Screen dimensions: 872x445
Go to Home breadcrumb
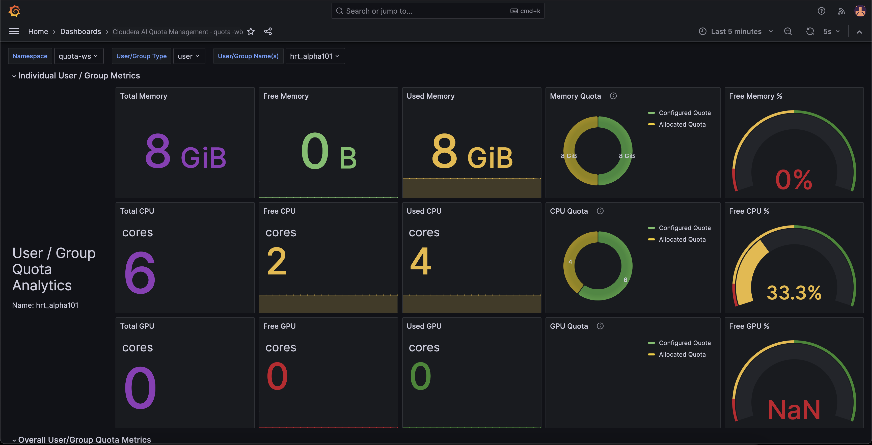[x=38, y=32]
